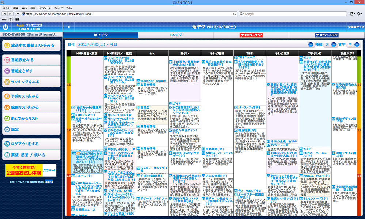Image resolution: width=365 pixels, height=219 pixels.
Task: Open the ウインドウ menu
Action: (x=58, y=8)
